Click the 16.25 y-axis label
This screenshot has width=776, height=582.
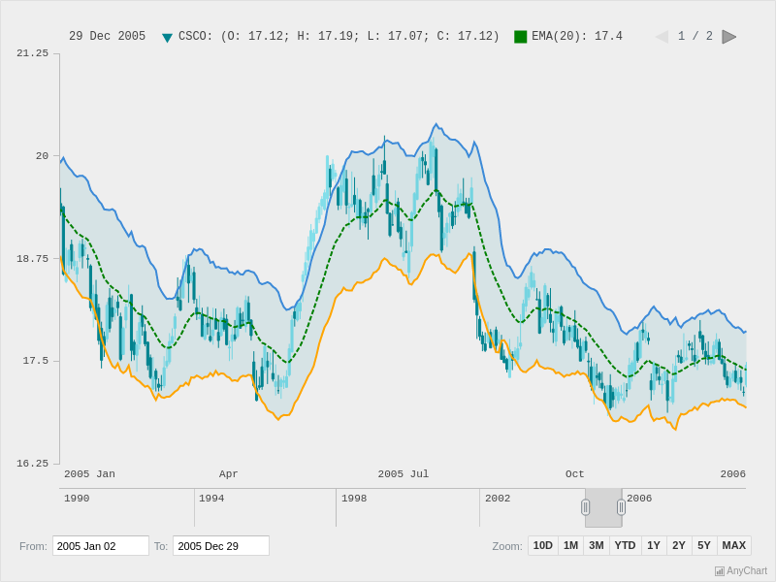pos(33,464)
